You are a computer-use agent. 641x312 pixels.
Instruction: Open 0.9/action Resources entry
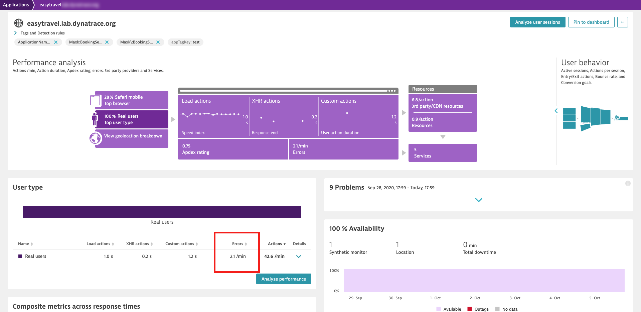click(x=422, y=122)
